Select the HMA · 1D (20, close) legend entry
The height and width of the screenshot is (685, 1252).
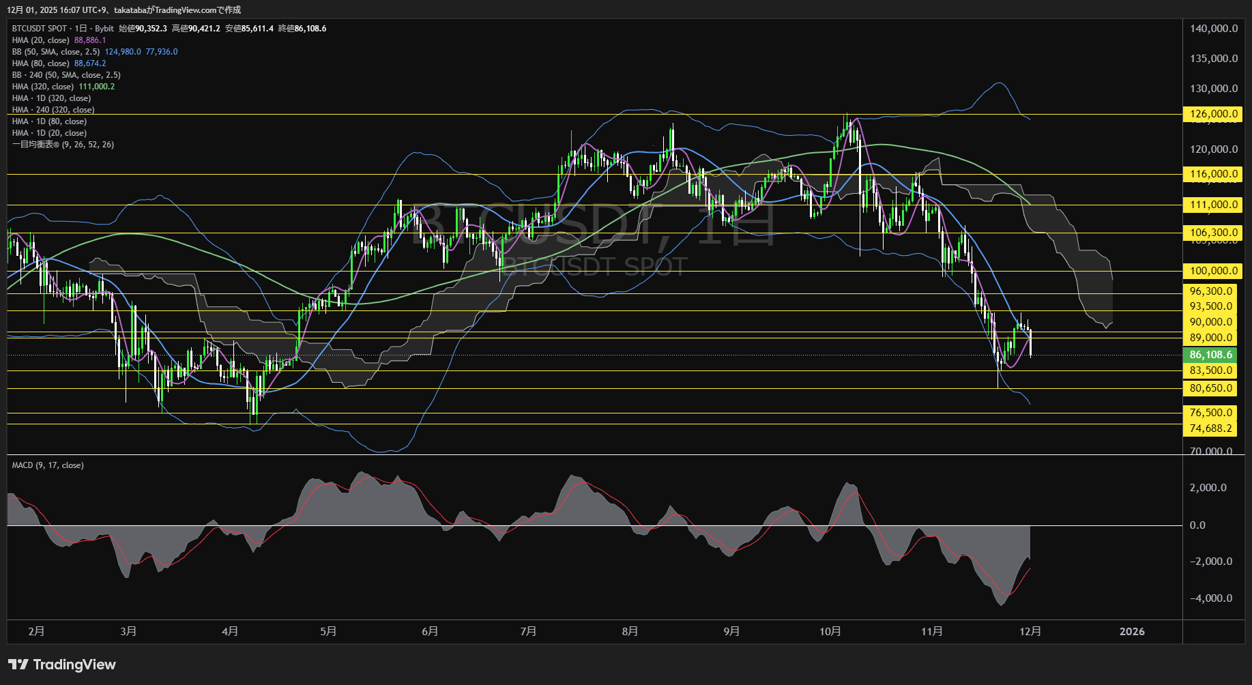(x=49, y=133)
